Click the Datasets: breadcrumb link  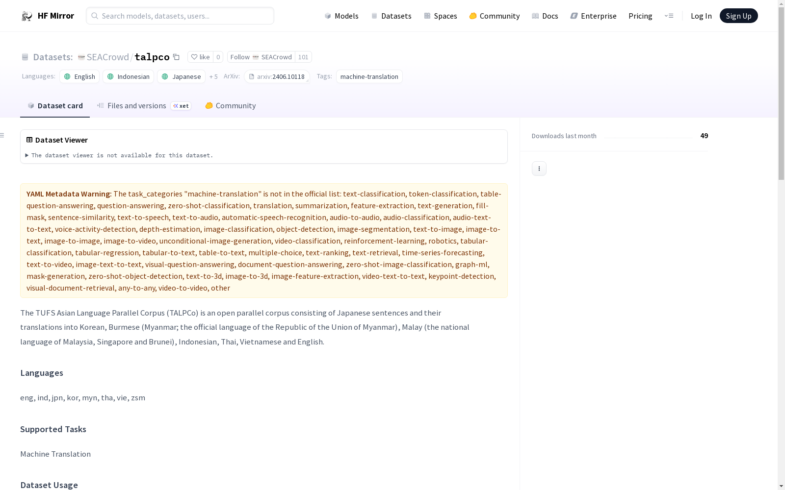pyautogui.click(x=52, y=57)
